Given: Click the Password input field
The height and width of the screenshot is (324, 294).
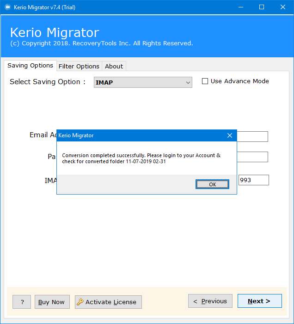Looking at the screenshot, I should click(x=252, y=157).
